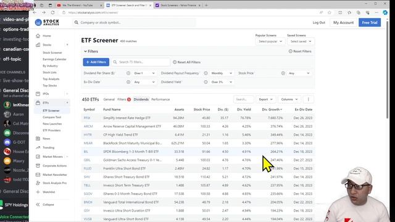Click Reset All Filters

(x=186, y=62)
